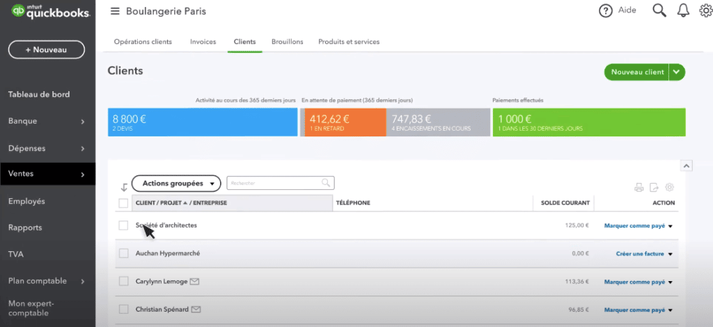The width and height of the screenshot is (713, 327).
Task: Check the select-all checkbox in the table header
Action: pos(123,203)
